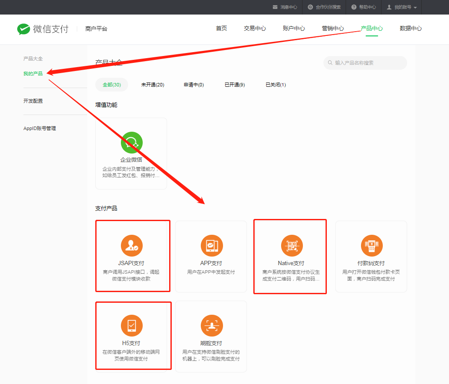Click the 消息中心 link text

pyautogui.click(x=289, y=7)
